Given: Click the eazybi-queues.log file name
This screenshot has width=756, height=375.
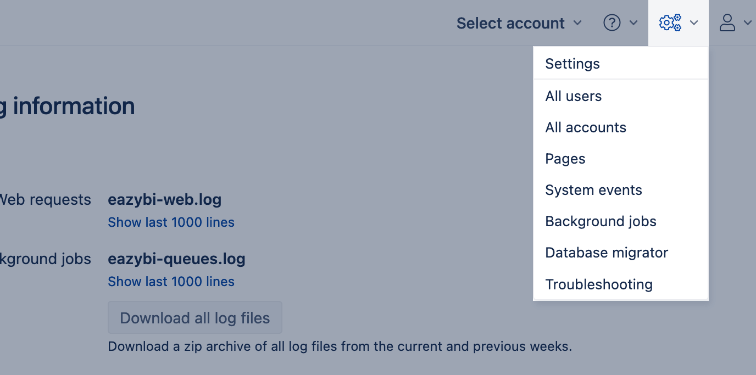Looking at the screenshot, I should coord(176,259).
